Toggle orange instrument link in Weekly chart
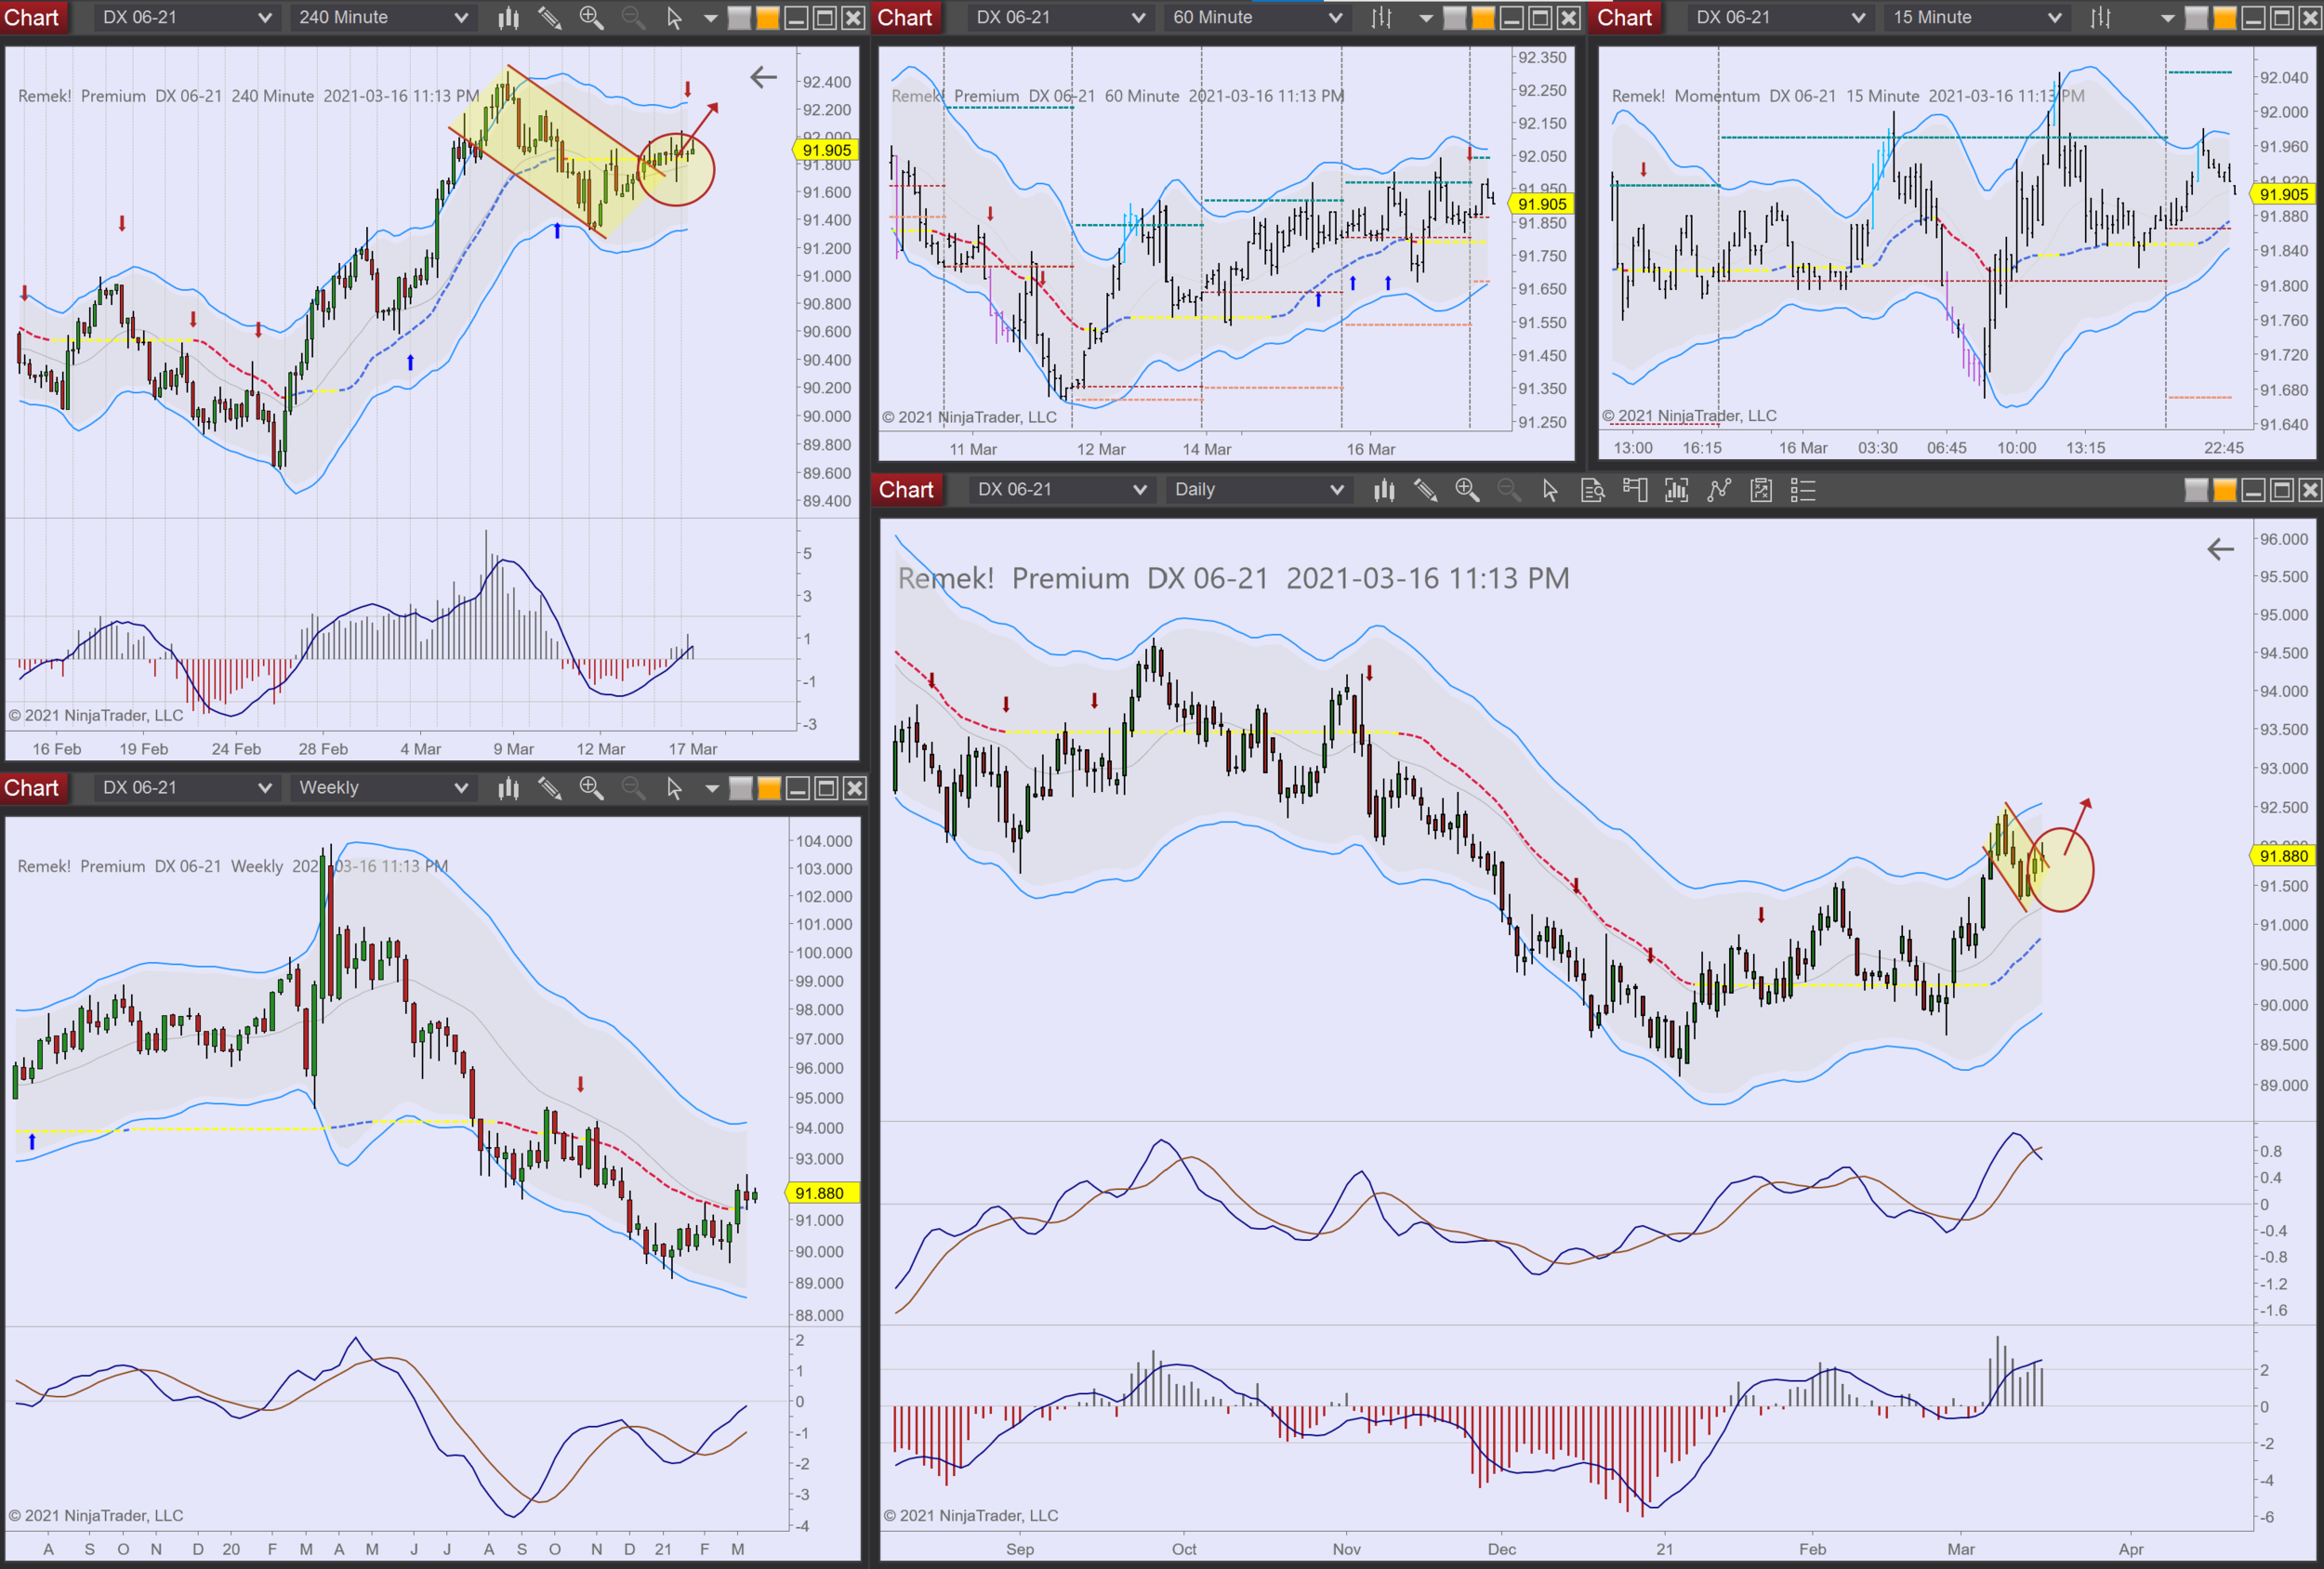 point(769,788)
